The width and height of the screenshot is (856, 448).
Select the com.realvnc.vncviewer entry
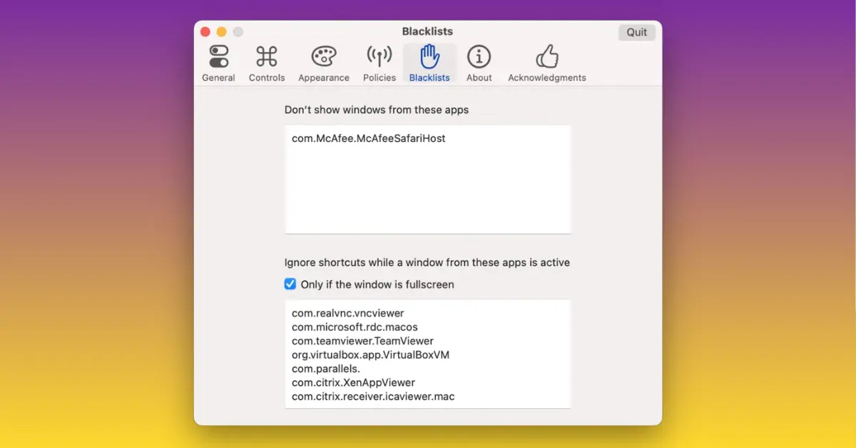[x=347, y=312]
